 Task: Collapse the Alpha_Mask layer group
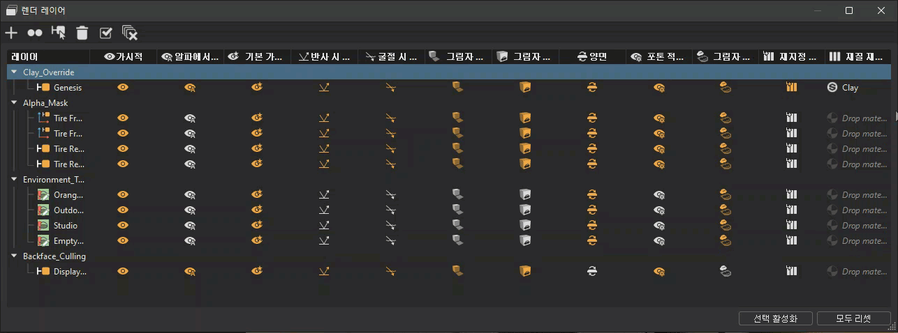click(x=14, y=103)
